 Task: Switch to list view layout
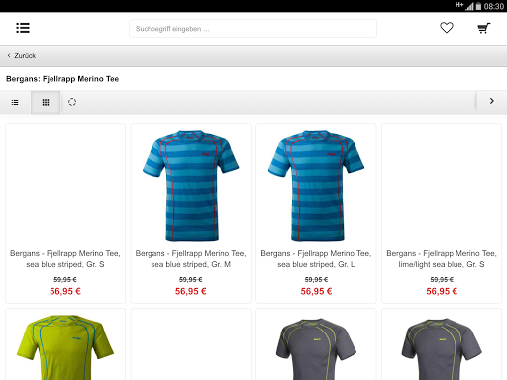pos(15,102)
